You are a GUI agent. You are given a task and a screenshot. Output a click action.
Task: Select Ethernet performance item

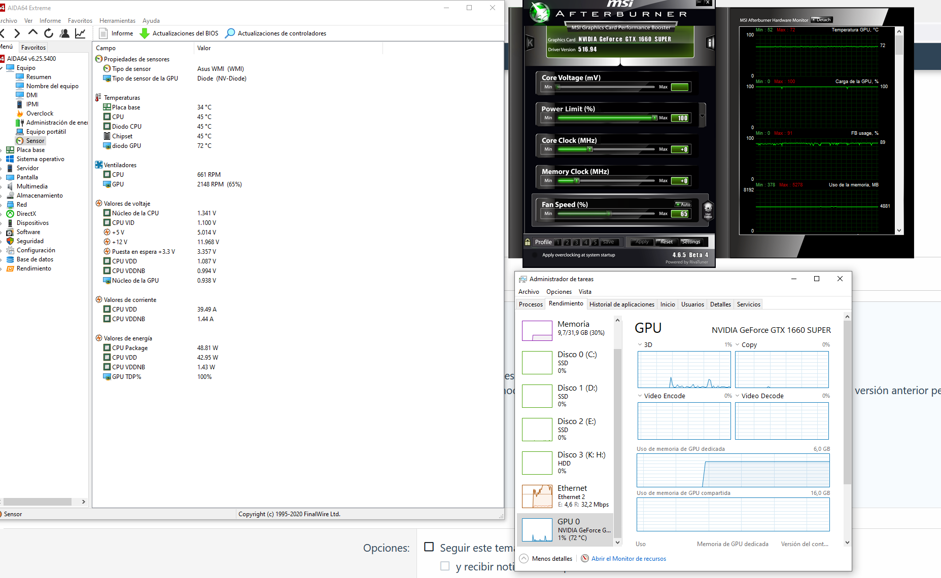565,496
